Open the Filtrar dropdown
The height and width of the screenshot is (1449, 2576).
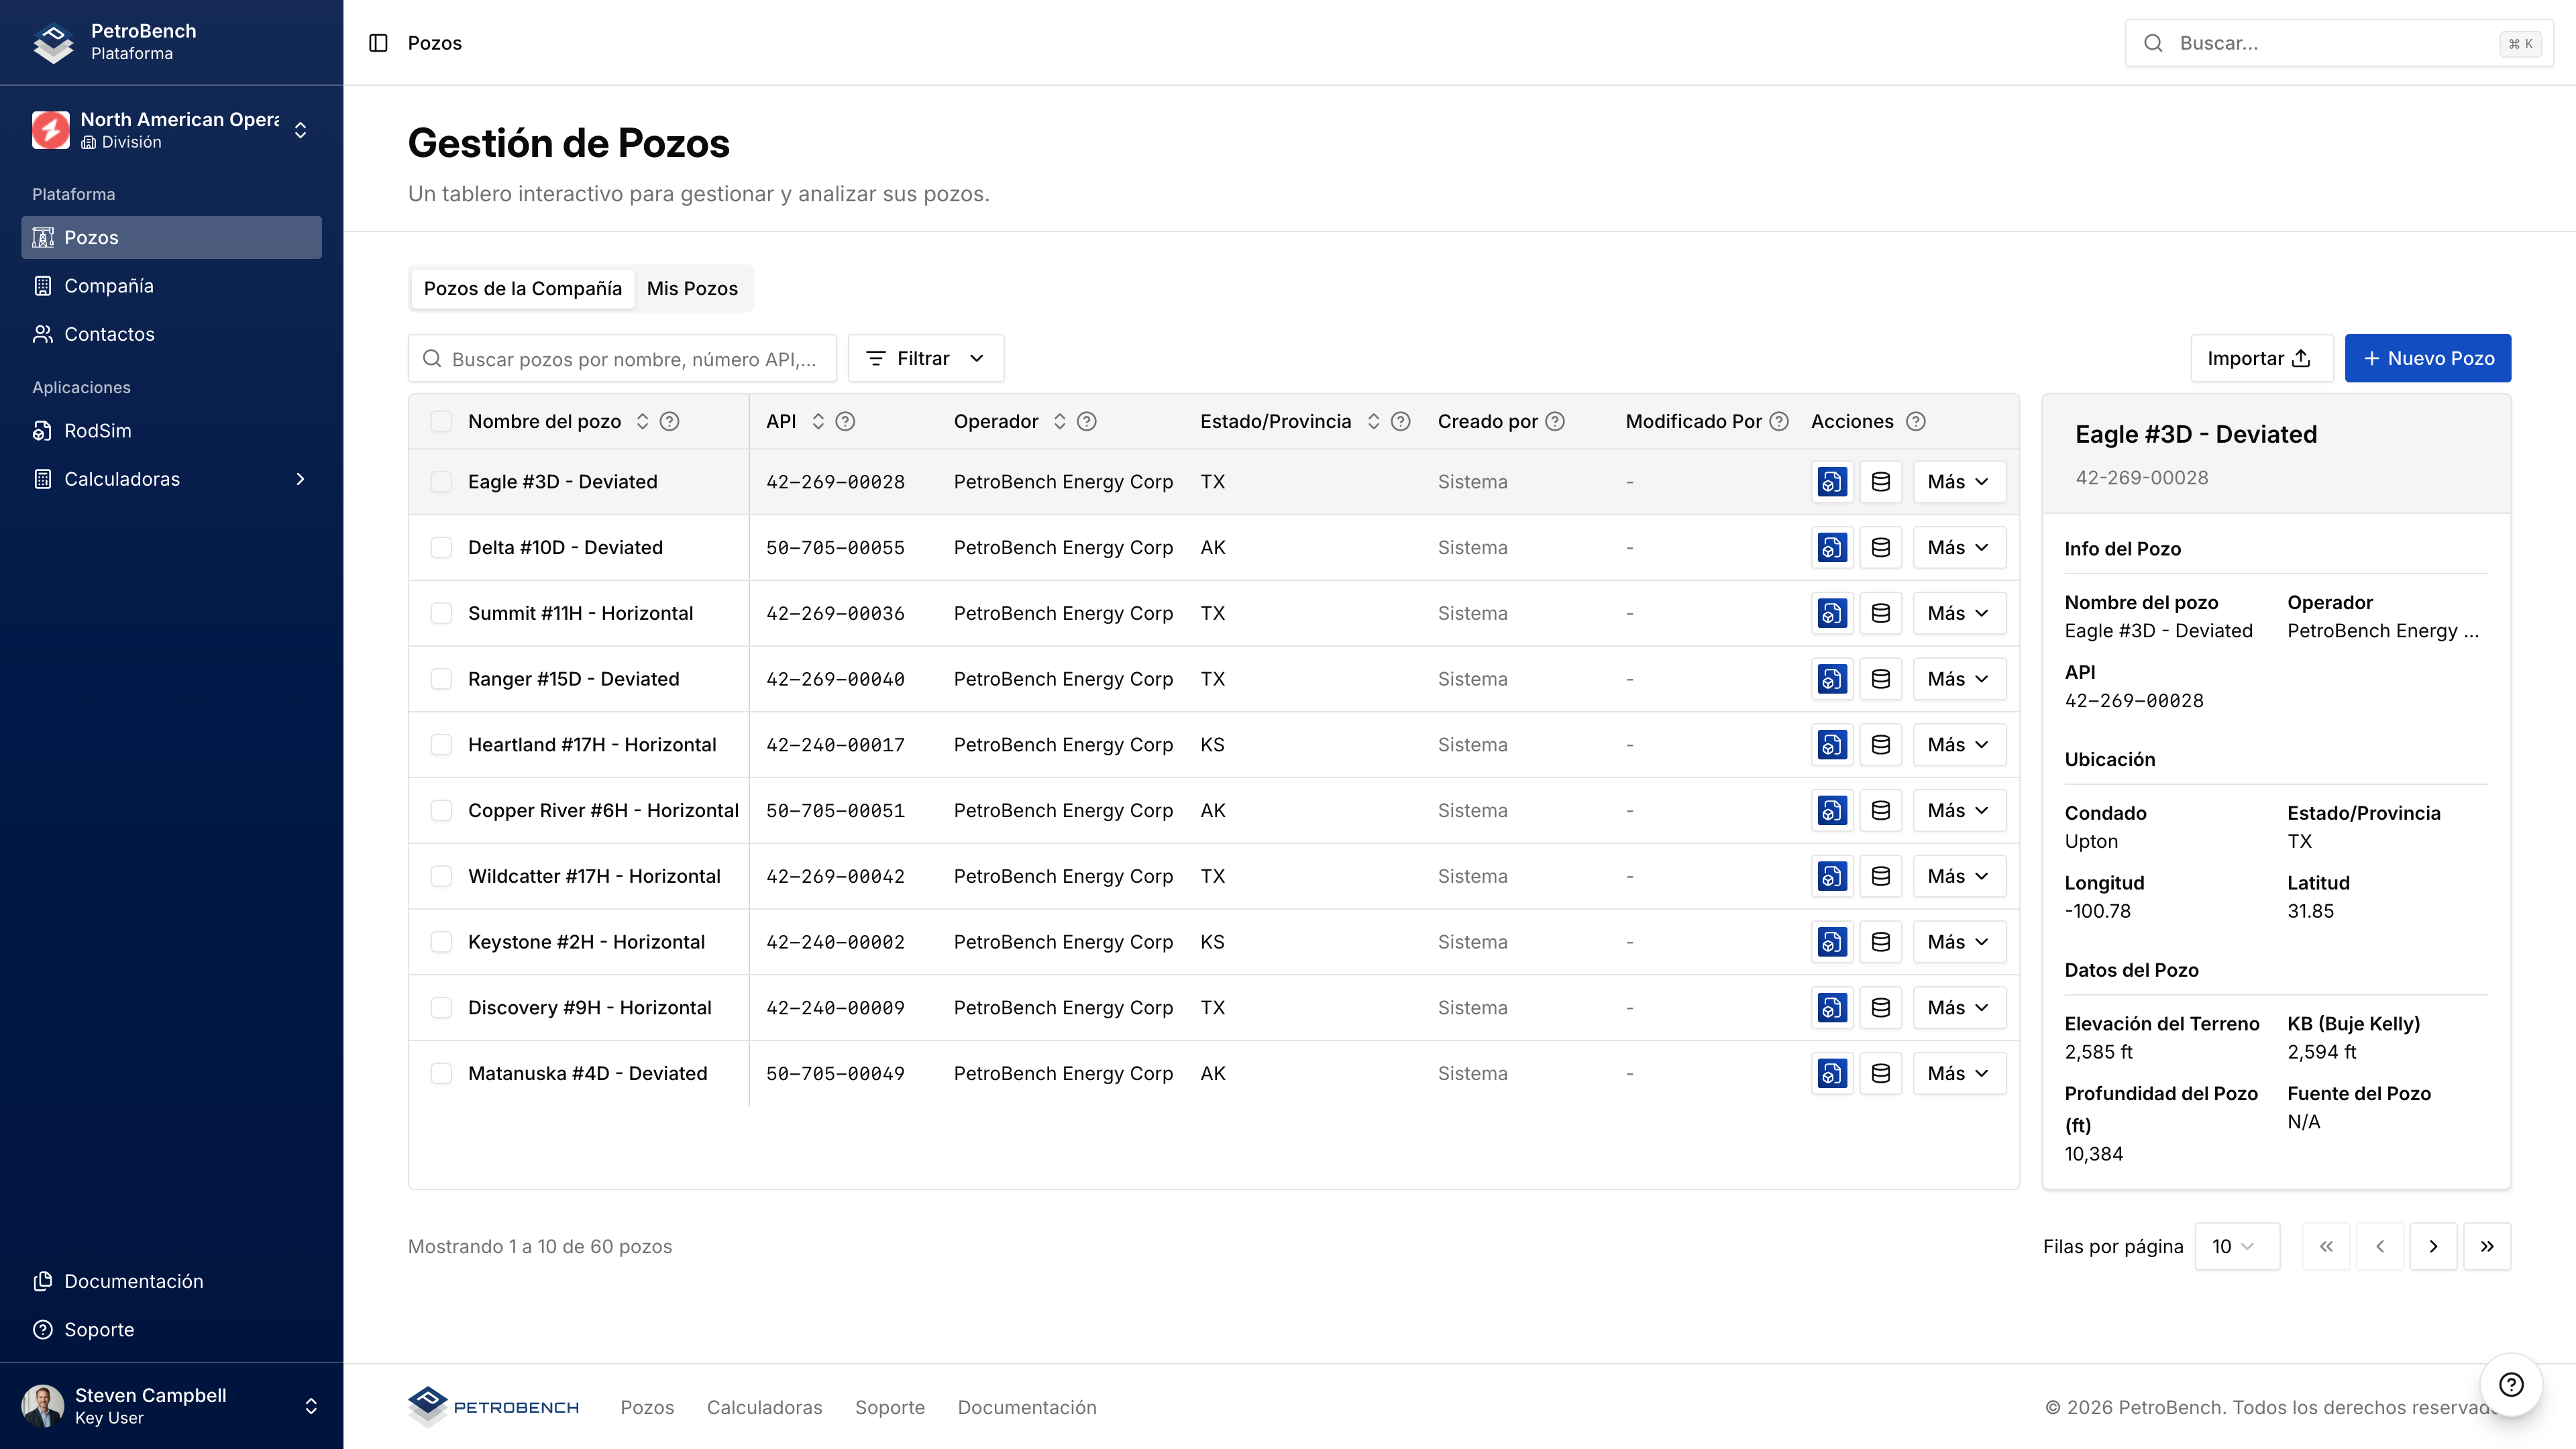point(925,358)
